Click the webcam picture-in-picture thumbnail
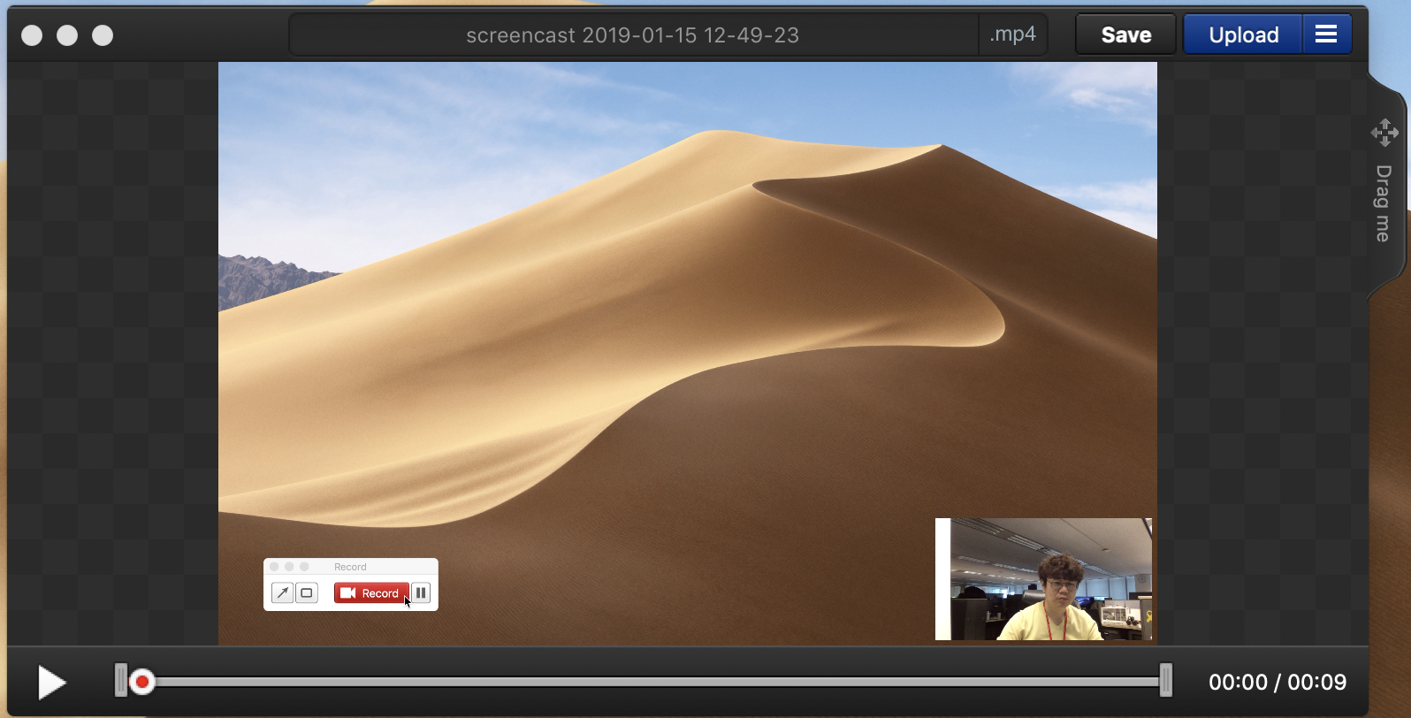Screen dimensions: 1411x718 point(1043,579)
